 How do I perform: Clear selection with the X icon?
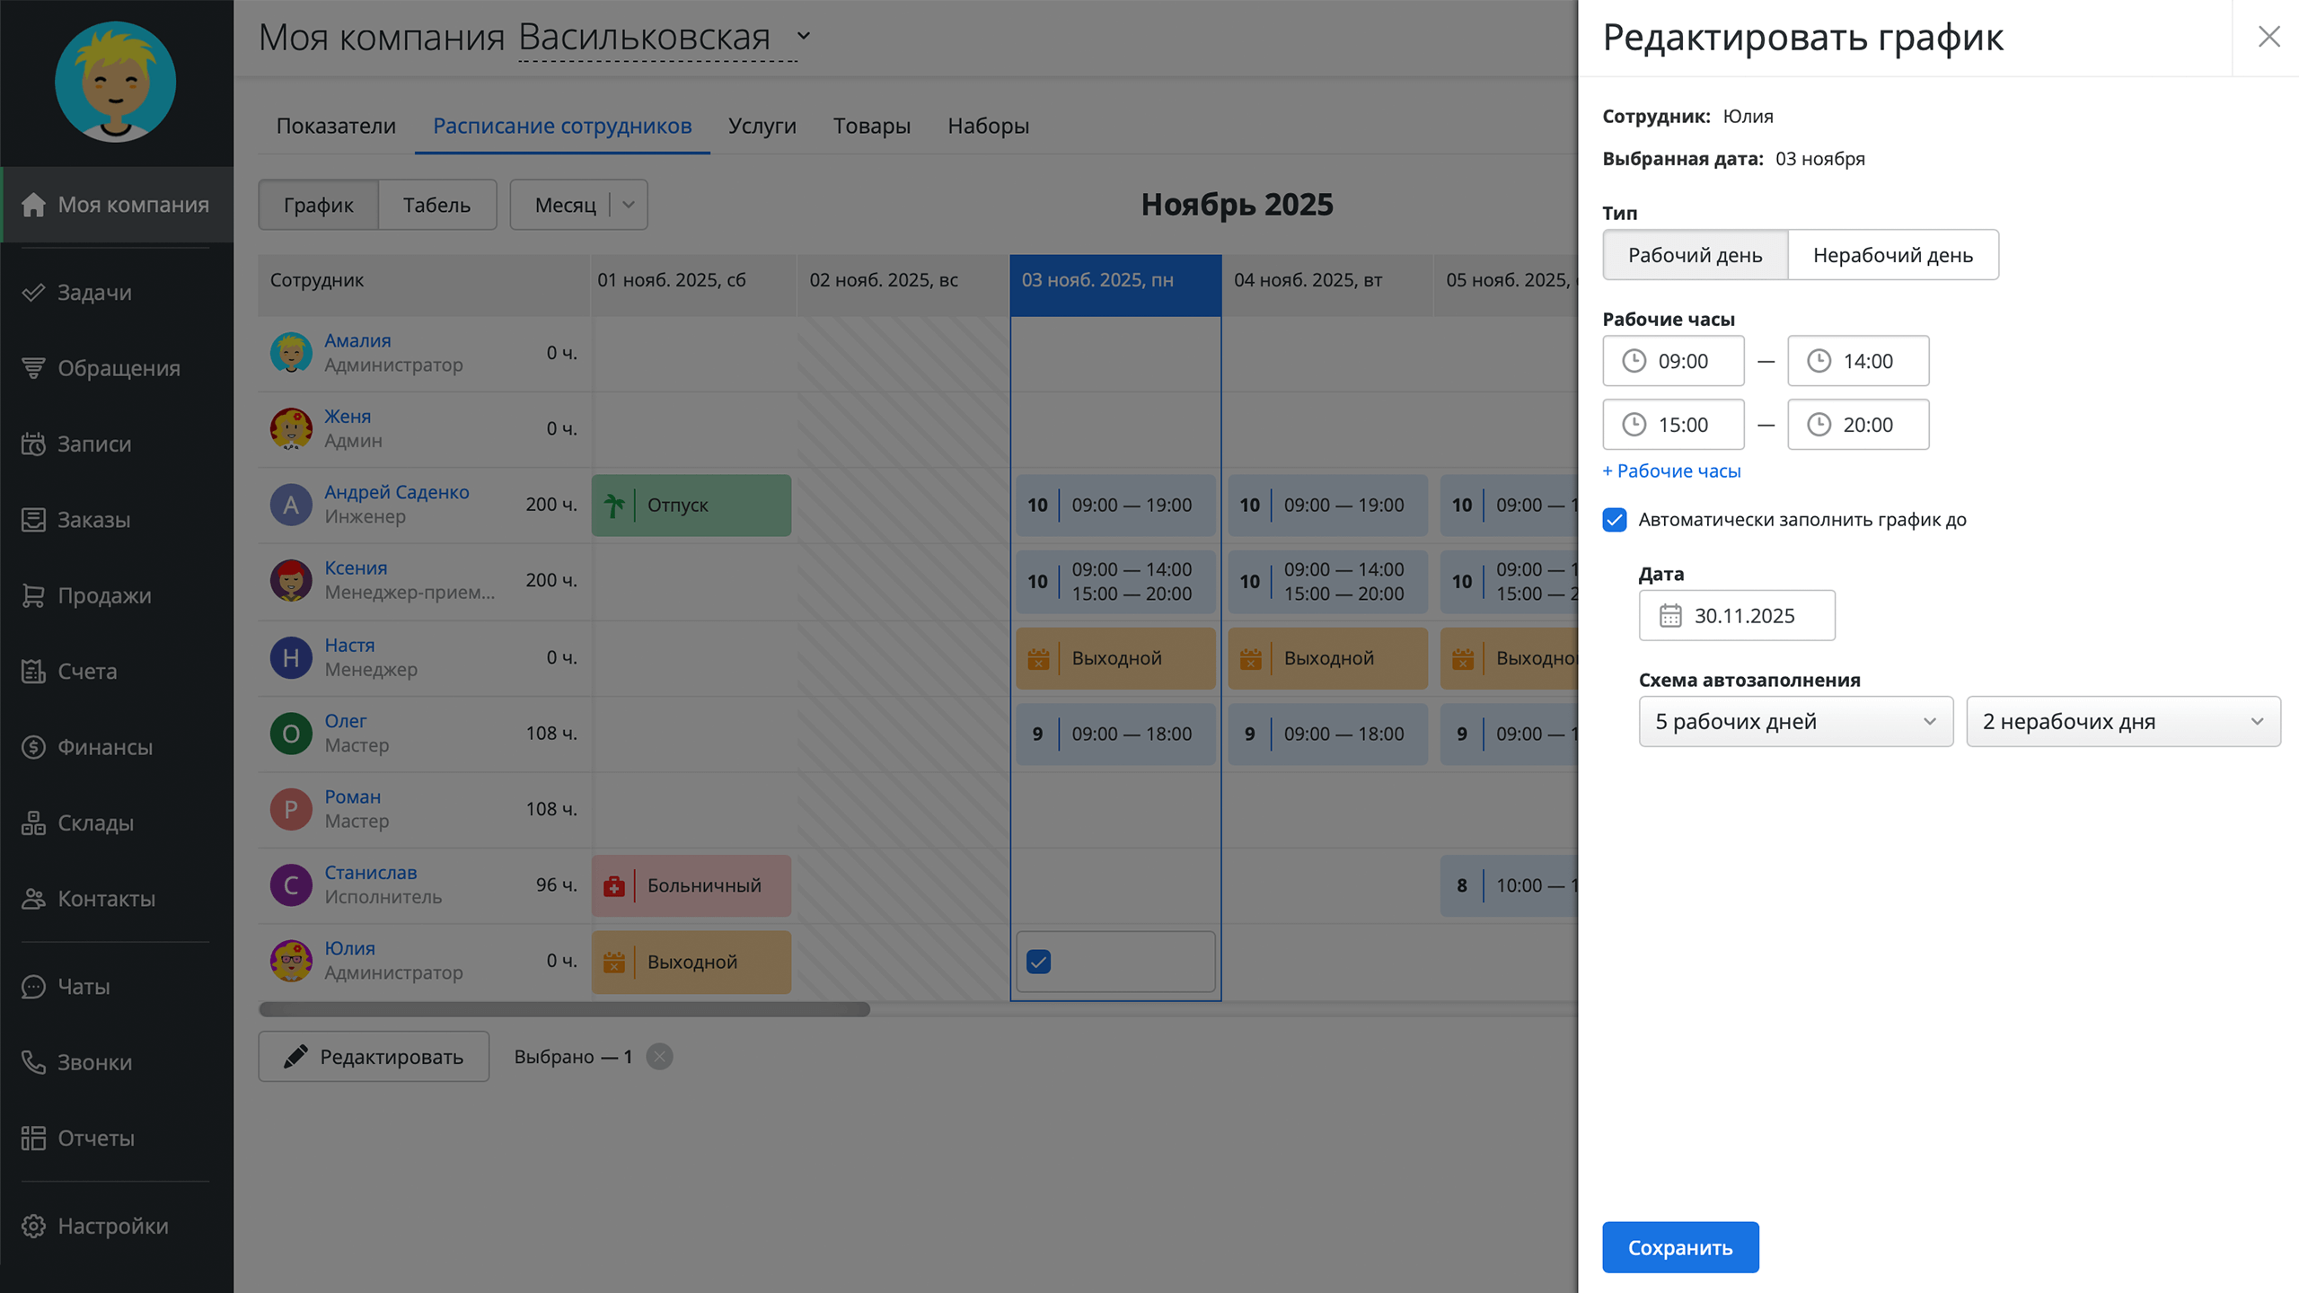659,1057
